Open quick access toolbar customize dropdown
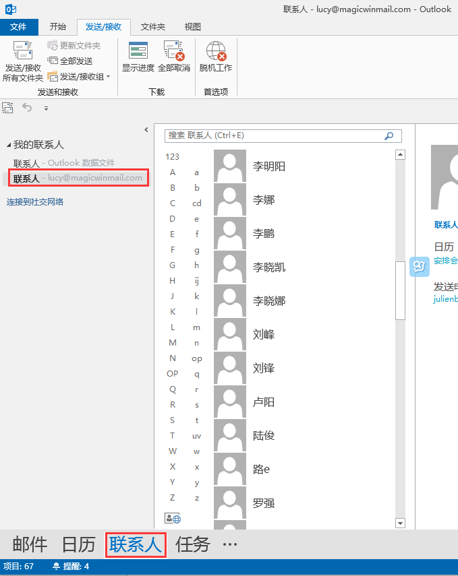 (x=46, y=108)
